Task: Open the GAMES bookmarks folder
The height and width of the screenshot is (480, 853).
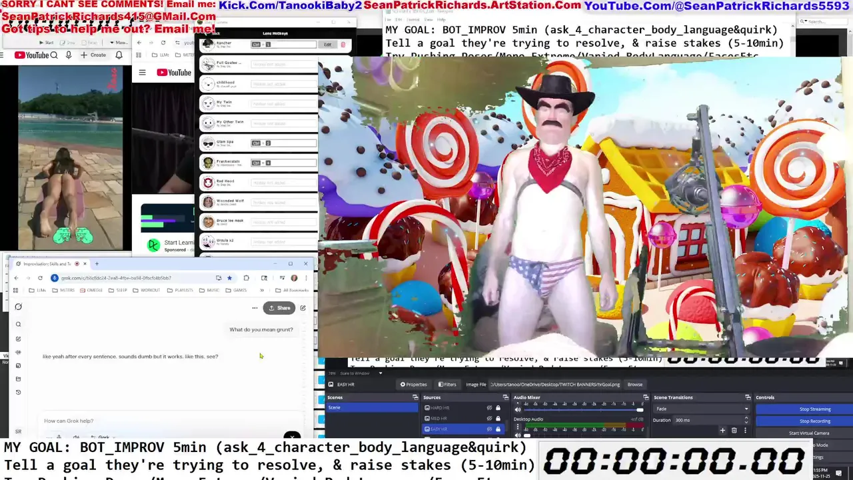Action: click(237, 290)
